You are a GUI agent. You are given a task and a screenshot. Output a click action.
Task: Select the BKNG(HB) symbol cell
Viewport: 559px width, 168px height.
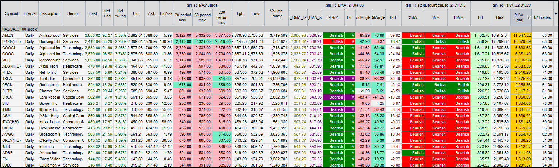click(12, 41)
